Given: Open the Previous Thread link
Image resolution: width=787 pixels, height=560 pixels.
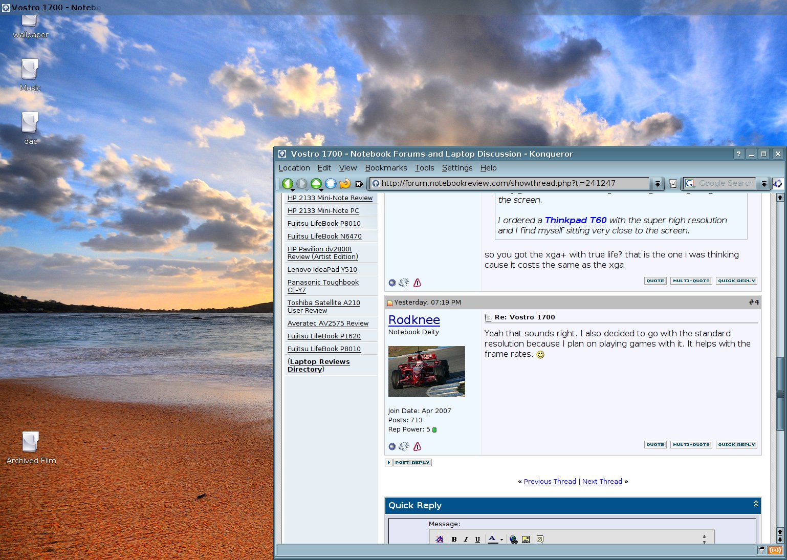Looking at the screenshot, I should tap(550, 482).
